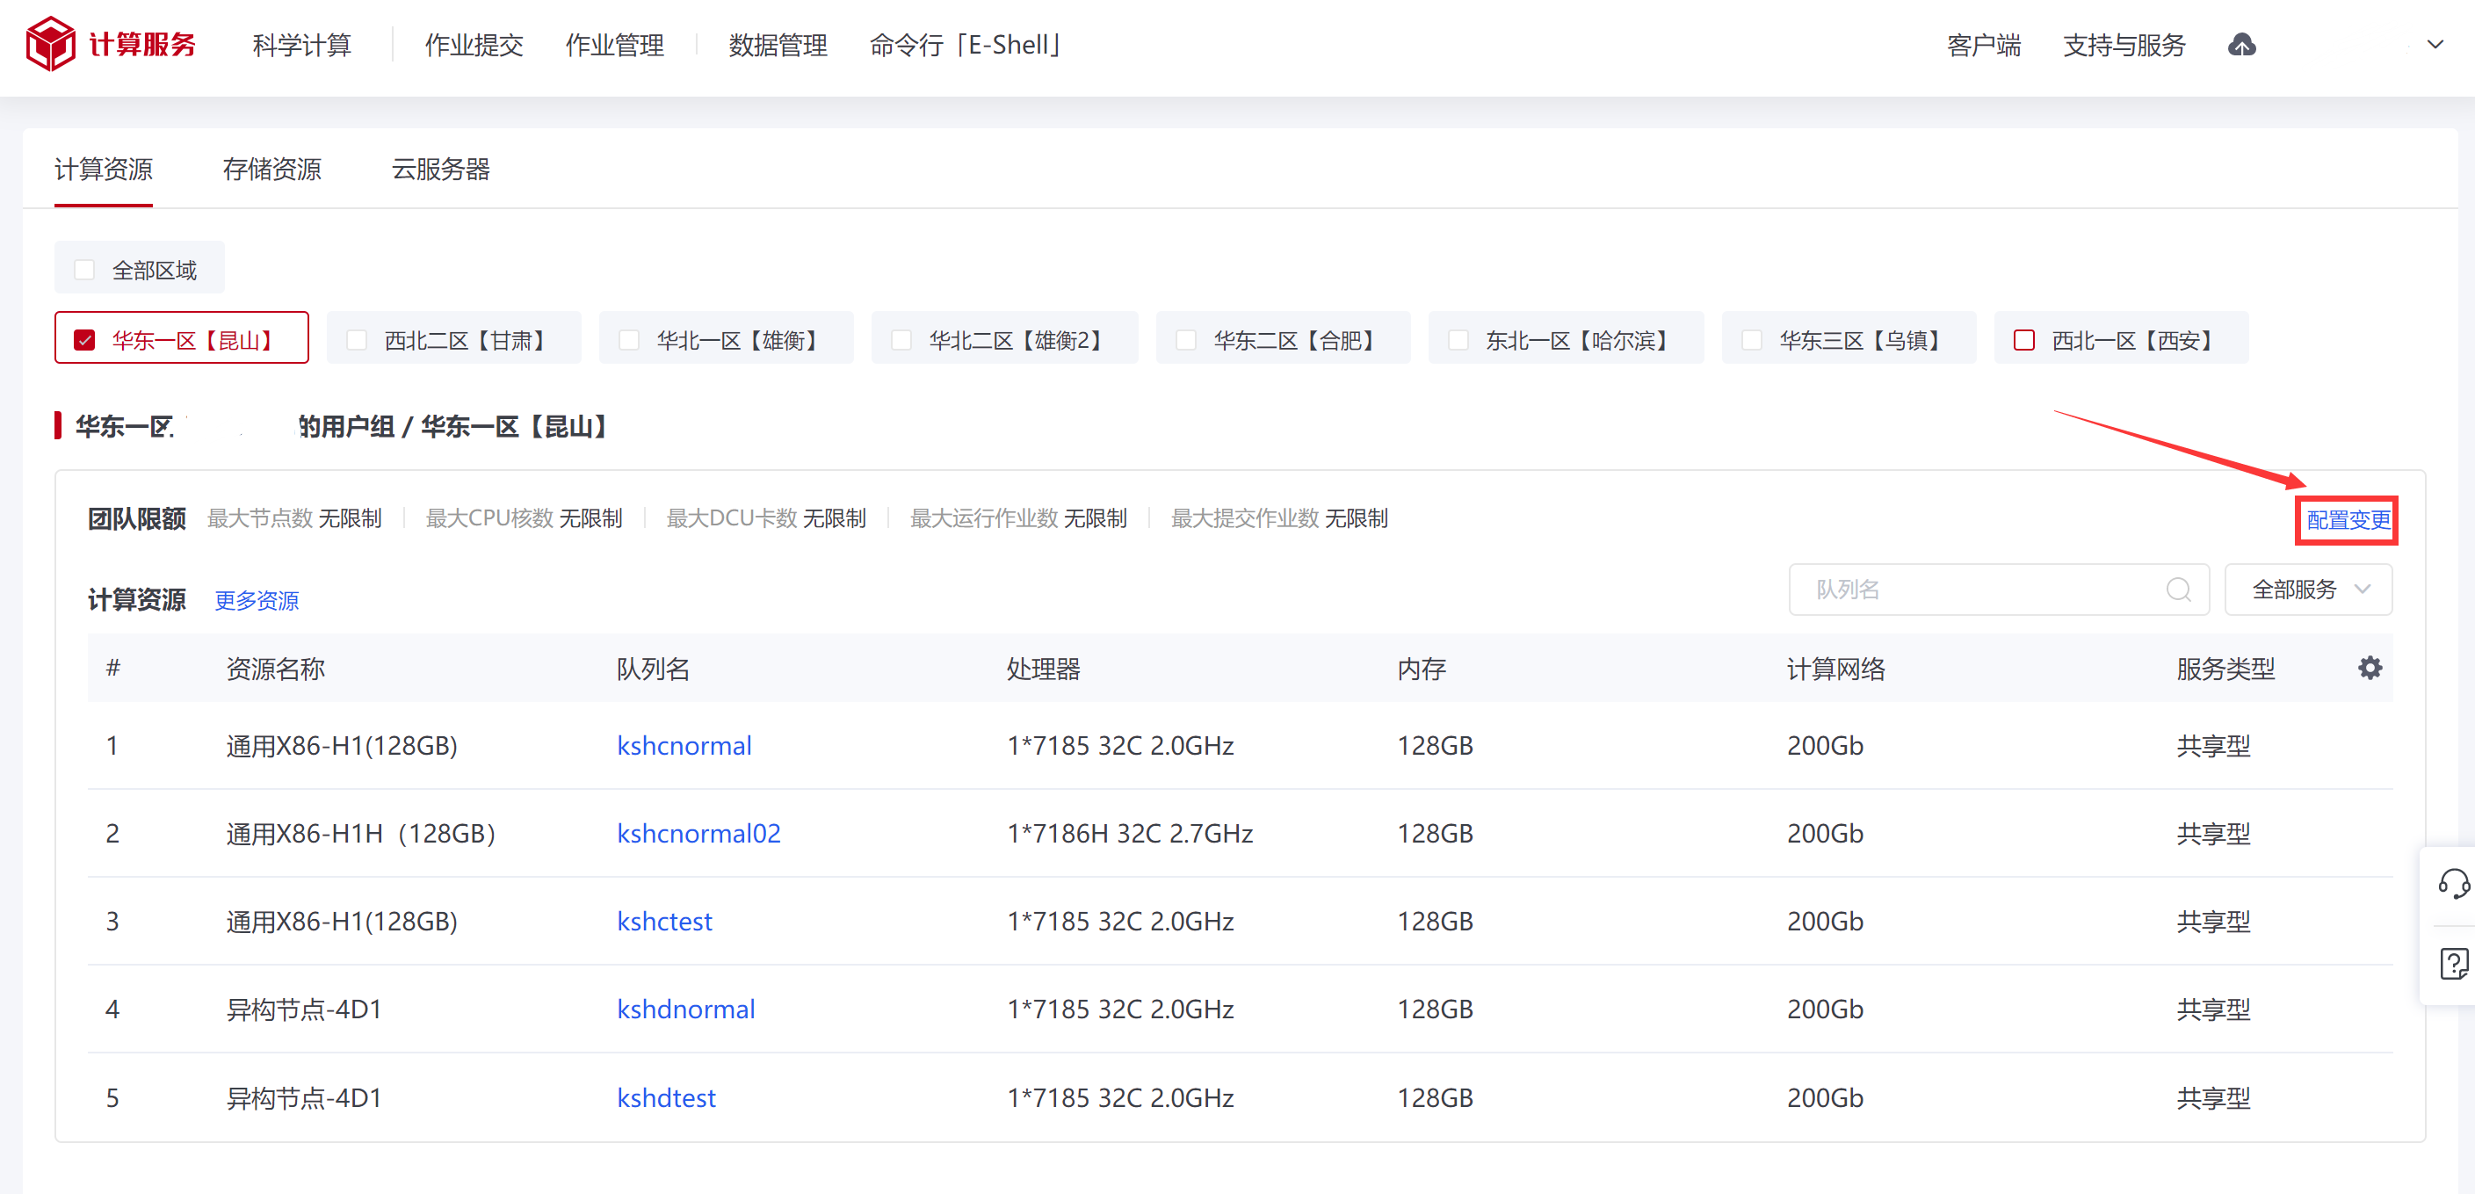Open the kshdtest queue link

click(667, 1097)
